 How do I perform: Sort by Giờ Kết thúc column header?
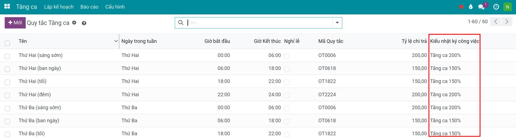click(267, 41)
